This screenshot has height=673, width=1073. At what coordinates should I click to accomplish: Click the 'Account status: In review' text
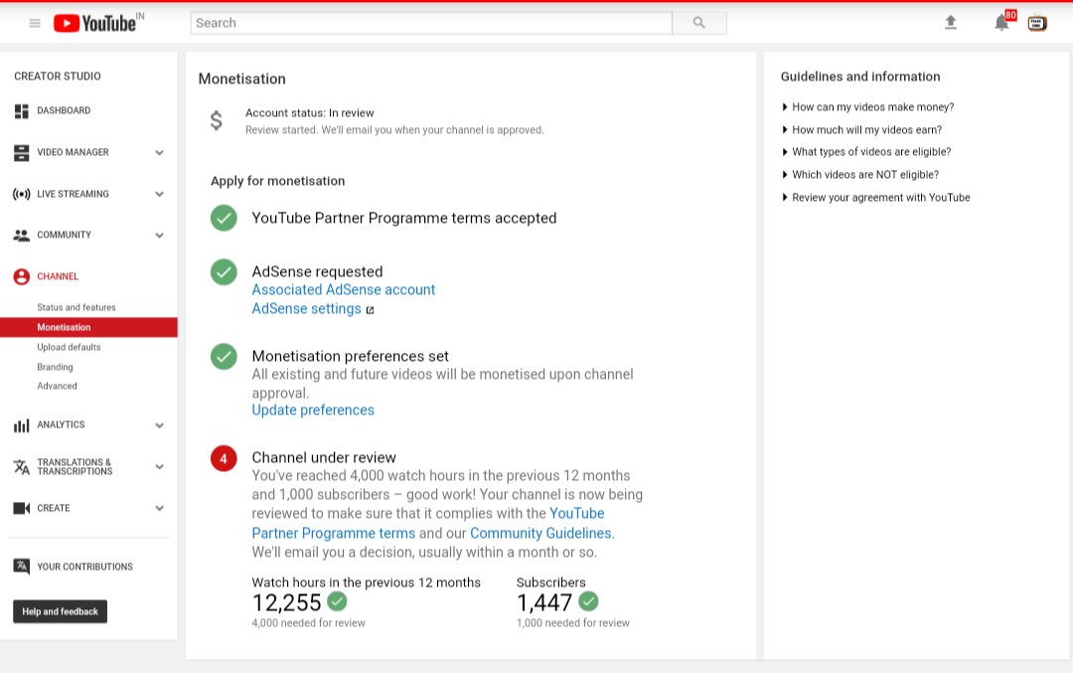click(x=309, y=113)
